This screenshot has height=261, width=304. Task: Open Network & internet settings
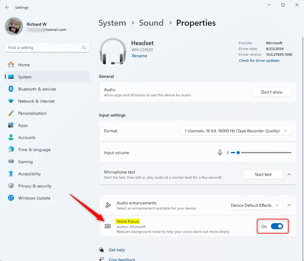pos(37,101)
